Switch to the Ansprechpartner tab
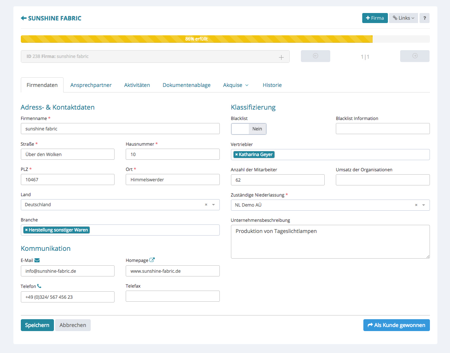450x353 pixels. [91, 85]
